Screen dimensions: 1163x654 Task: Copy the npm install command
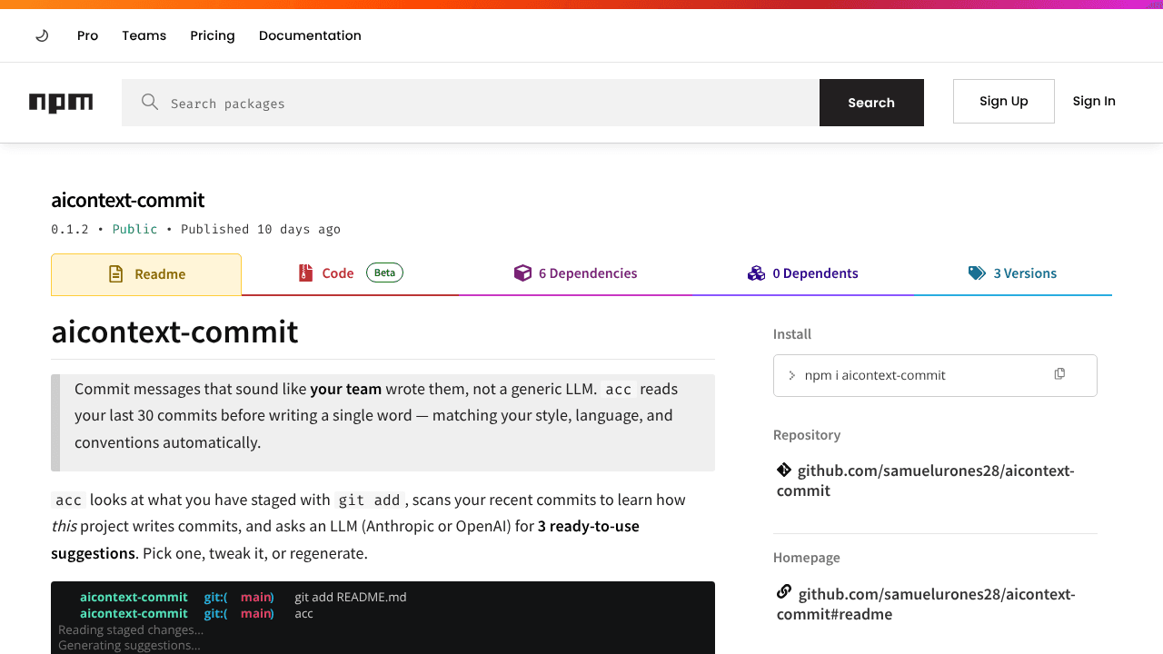pos(1059,374)
